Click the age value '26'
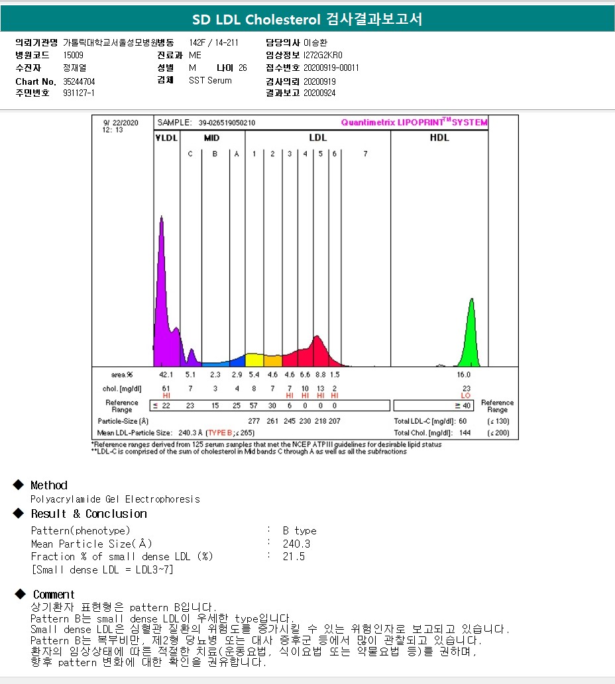615x684 pixels. click(243, 68)
